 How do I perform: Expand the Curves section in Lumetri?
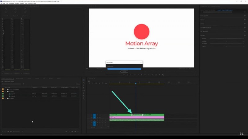click(202, 24)
